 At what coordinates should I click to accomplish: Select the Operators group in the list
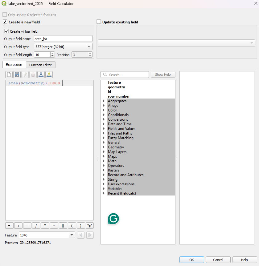click(x=116, y=166)
